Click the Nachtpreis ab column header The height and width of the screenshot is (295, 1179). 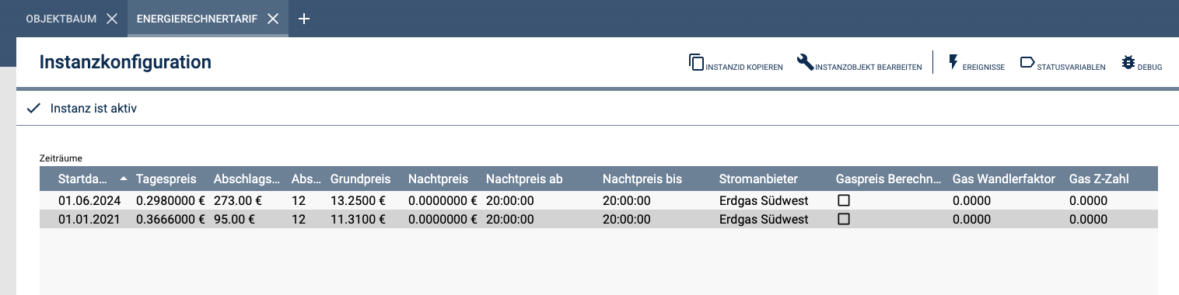click(x=524, y=179)
